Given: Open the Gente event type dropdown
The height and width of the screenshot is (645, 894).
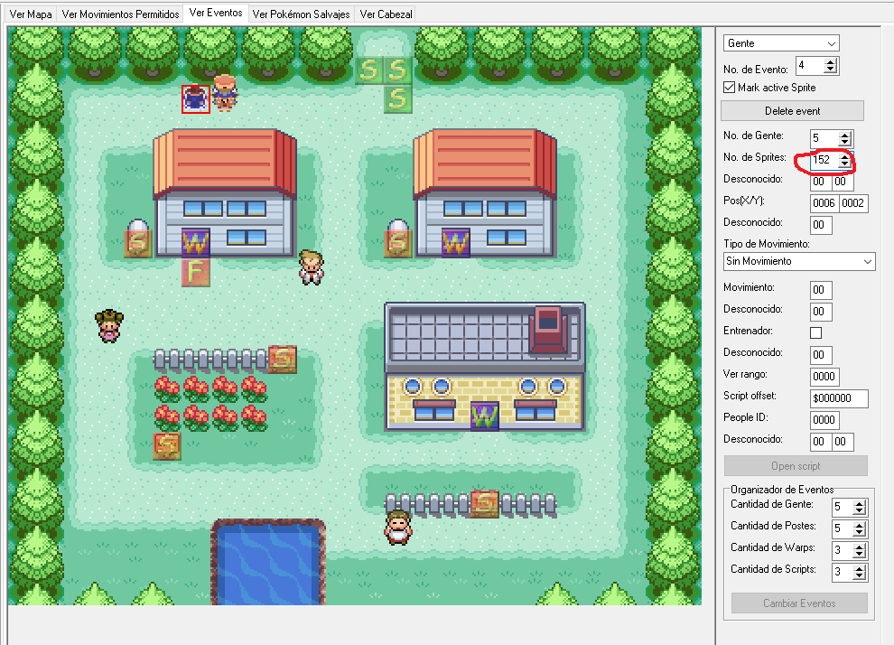Looking at the screenshot, I should (x=781, y=43).
